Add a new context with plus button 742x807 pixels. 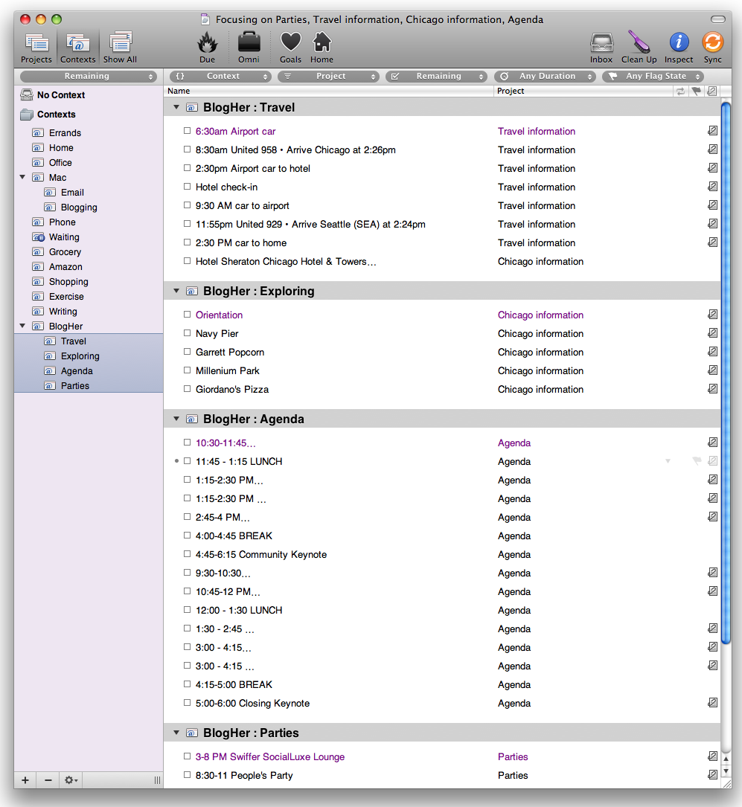[25, 780]
